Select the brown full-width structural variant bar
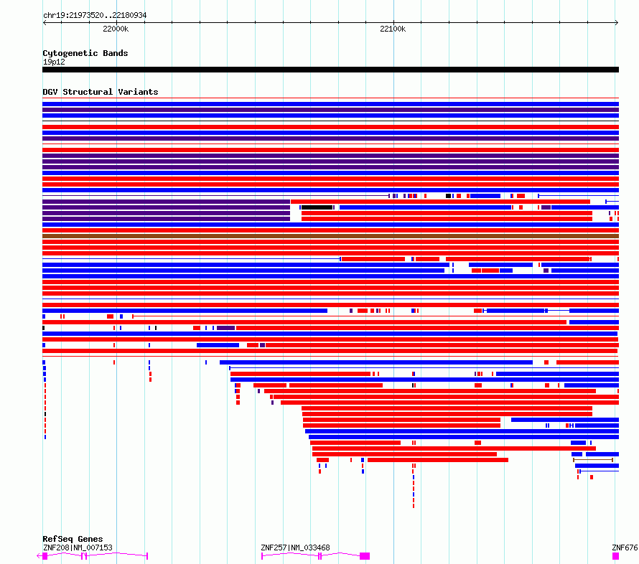 [x=330, y=236]
